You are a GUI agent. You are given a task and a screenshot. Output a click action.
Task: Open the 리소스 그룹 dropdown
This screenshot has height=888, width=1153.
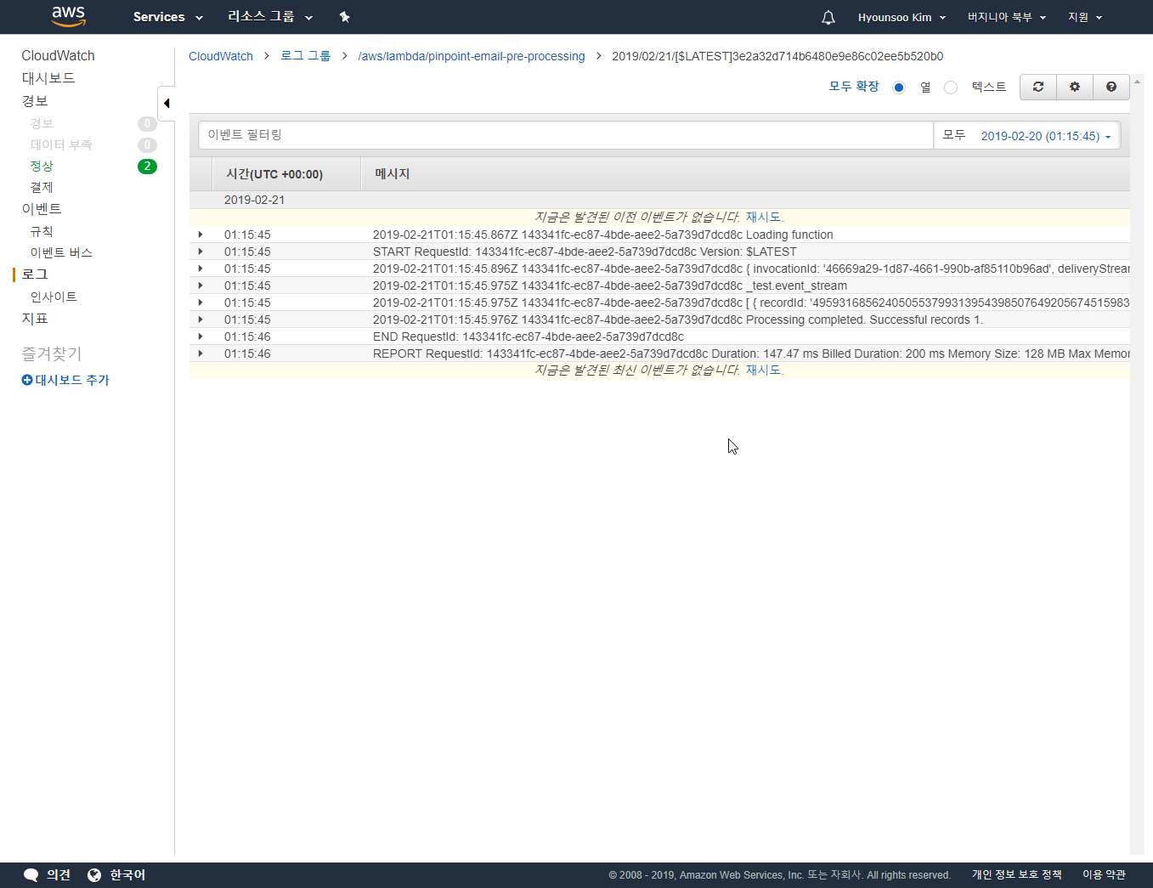pos(270,17)
